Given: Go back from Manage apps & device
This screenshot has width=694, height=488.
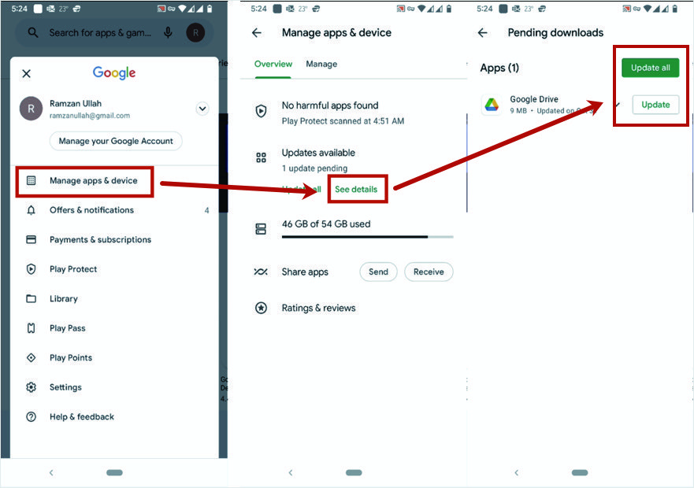Looking at the screenshot, I should (257, 33).
